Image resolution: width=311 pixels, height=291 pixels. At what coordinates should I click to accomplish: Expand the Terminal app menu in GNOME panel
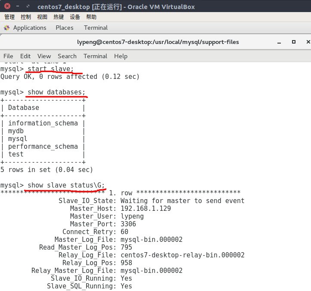pos(96,28)
